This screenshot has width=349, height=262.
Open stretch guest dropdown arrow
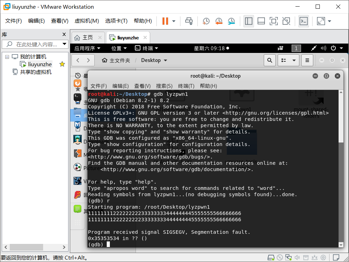pos(330,21)
